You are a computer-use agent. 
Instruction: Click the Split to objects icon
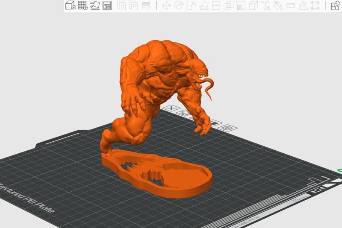[121, 6]
